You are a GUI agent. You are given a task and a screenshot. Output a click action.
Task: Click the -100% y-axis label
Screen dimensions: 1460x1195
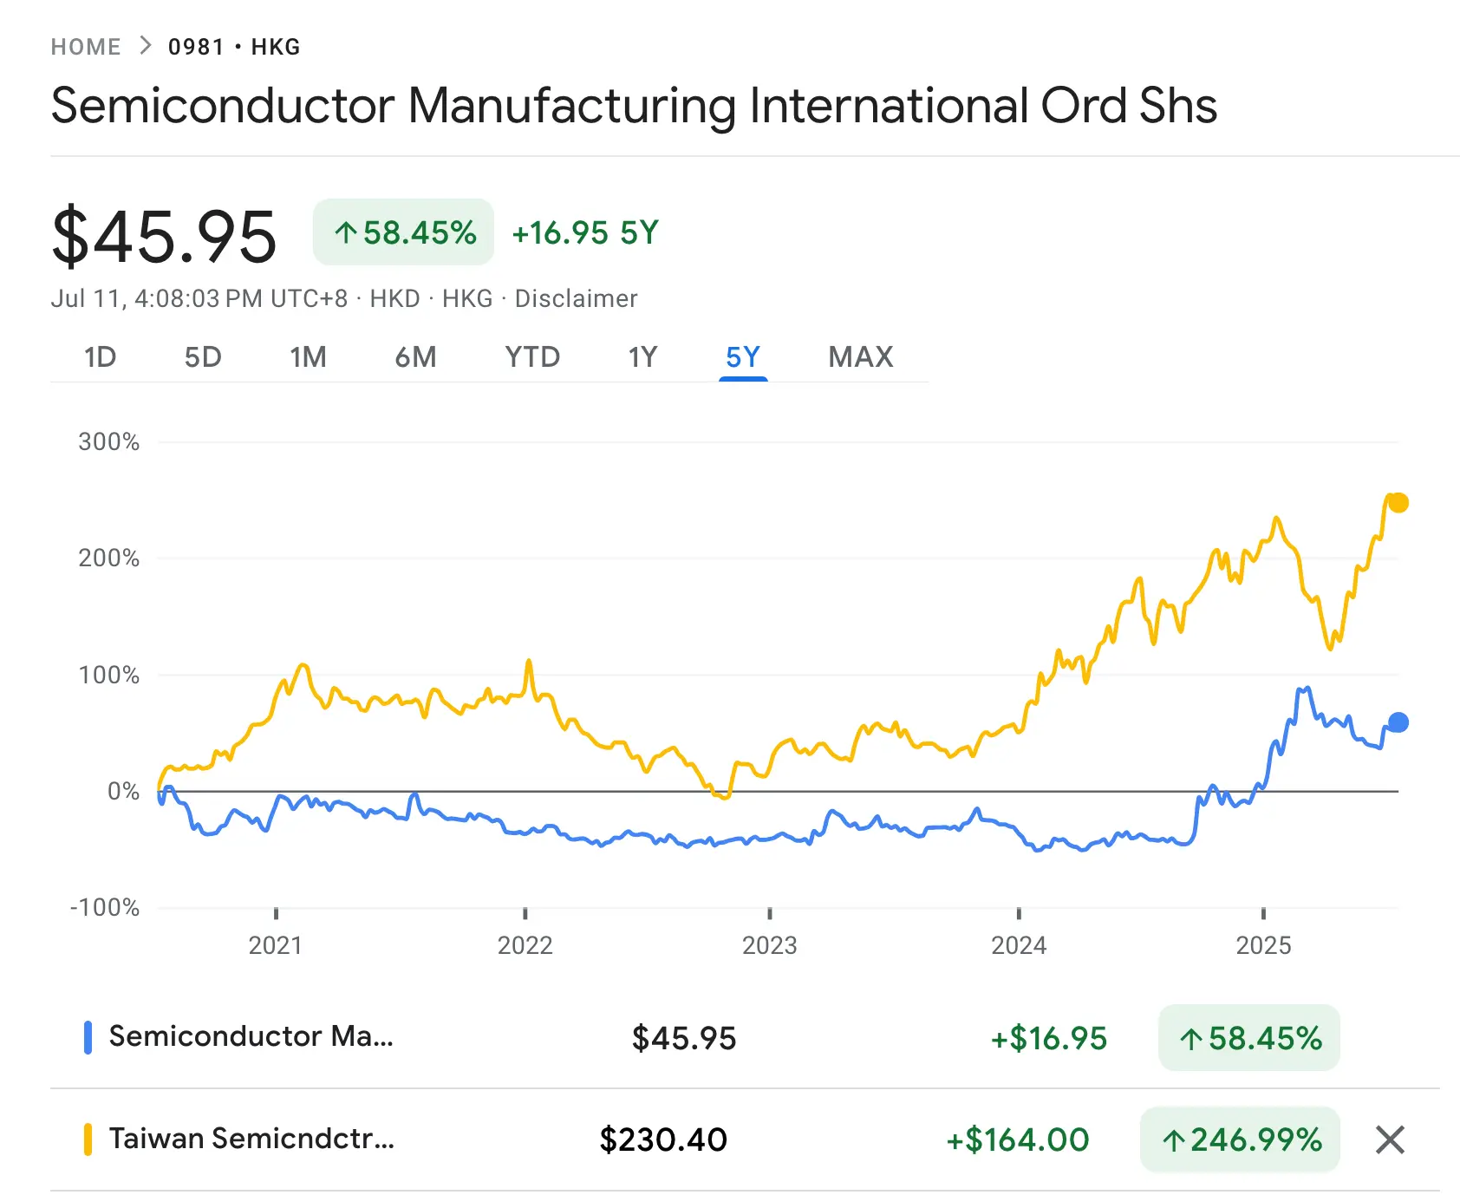coord(105,908)
